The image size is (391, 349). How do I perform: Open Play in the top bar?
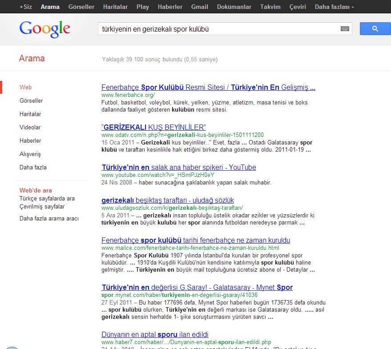click(143, 7)
